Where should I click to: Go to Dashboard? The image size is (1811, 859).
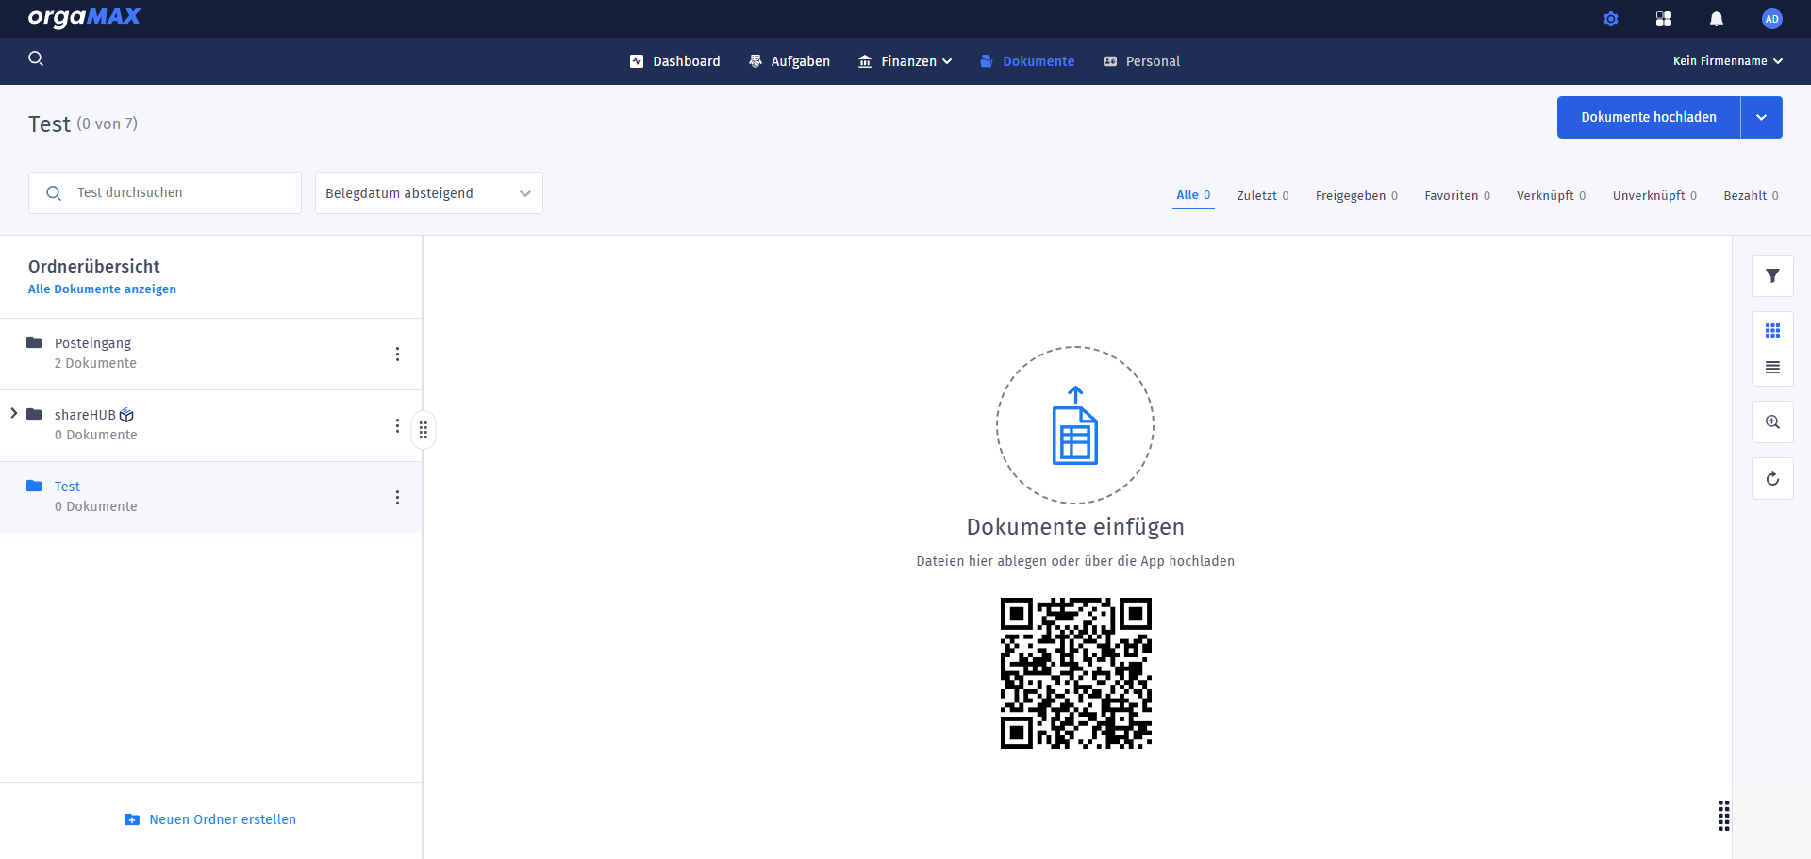coord(675,61)
